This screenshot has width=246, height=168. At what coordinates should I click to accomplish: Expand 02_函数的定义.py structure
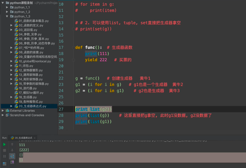[x=11, y=25]
